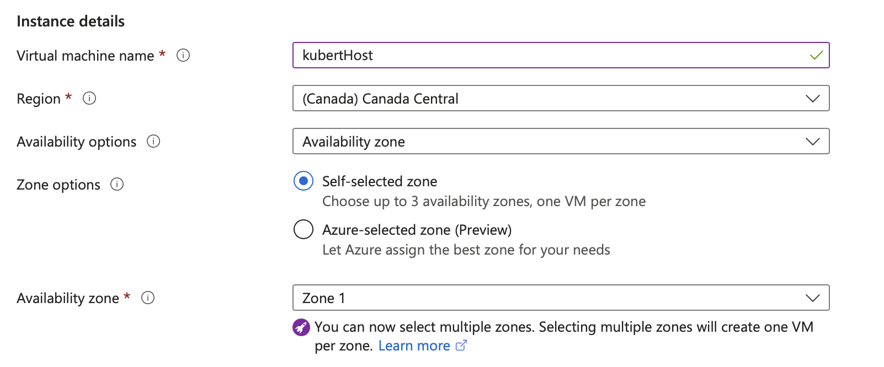Open the Zone 1 availability zone dropdown
Viewport: 884px width, 367px height.
point(561,298)
